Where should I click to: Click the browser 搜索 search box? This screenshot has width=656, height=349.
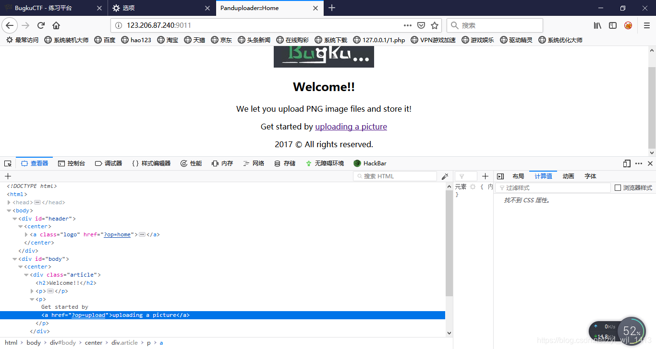(495, 25)
